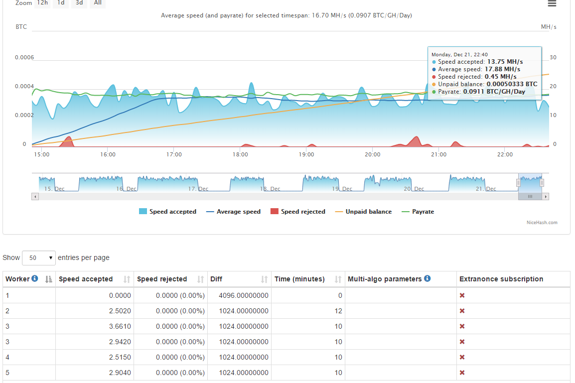Image resolution: width=575 pixels, height=383 pixels.
Task: Sort by Speed rejected column arrows
Action: pos(200,279)
